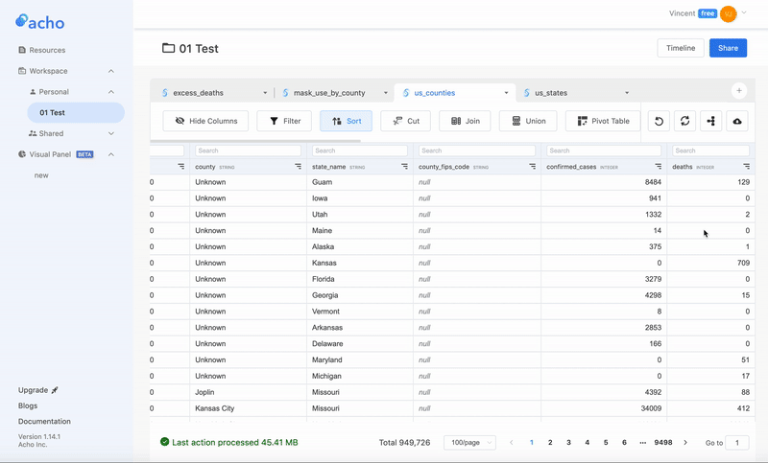Open excess_deaths tab dropdown arrow
768x463 pixels.
click(x=265, y=93)
